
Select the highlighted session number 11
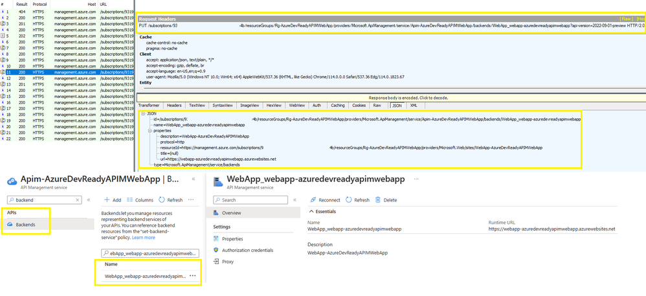67,72
